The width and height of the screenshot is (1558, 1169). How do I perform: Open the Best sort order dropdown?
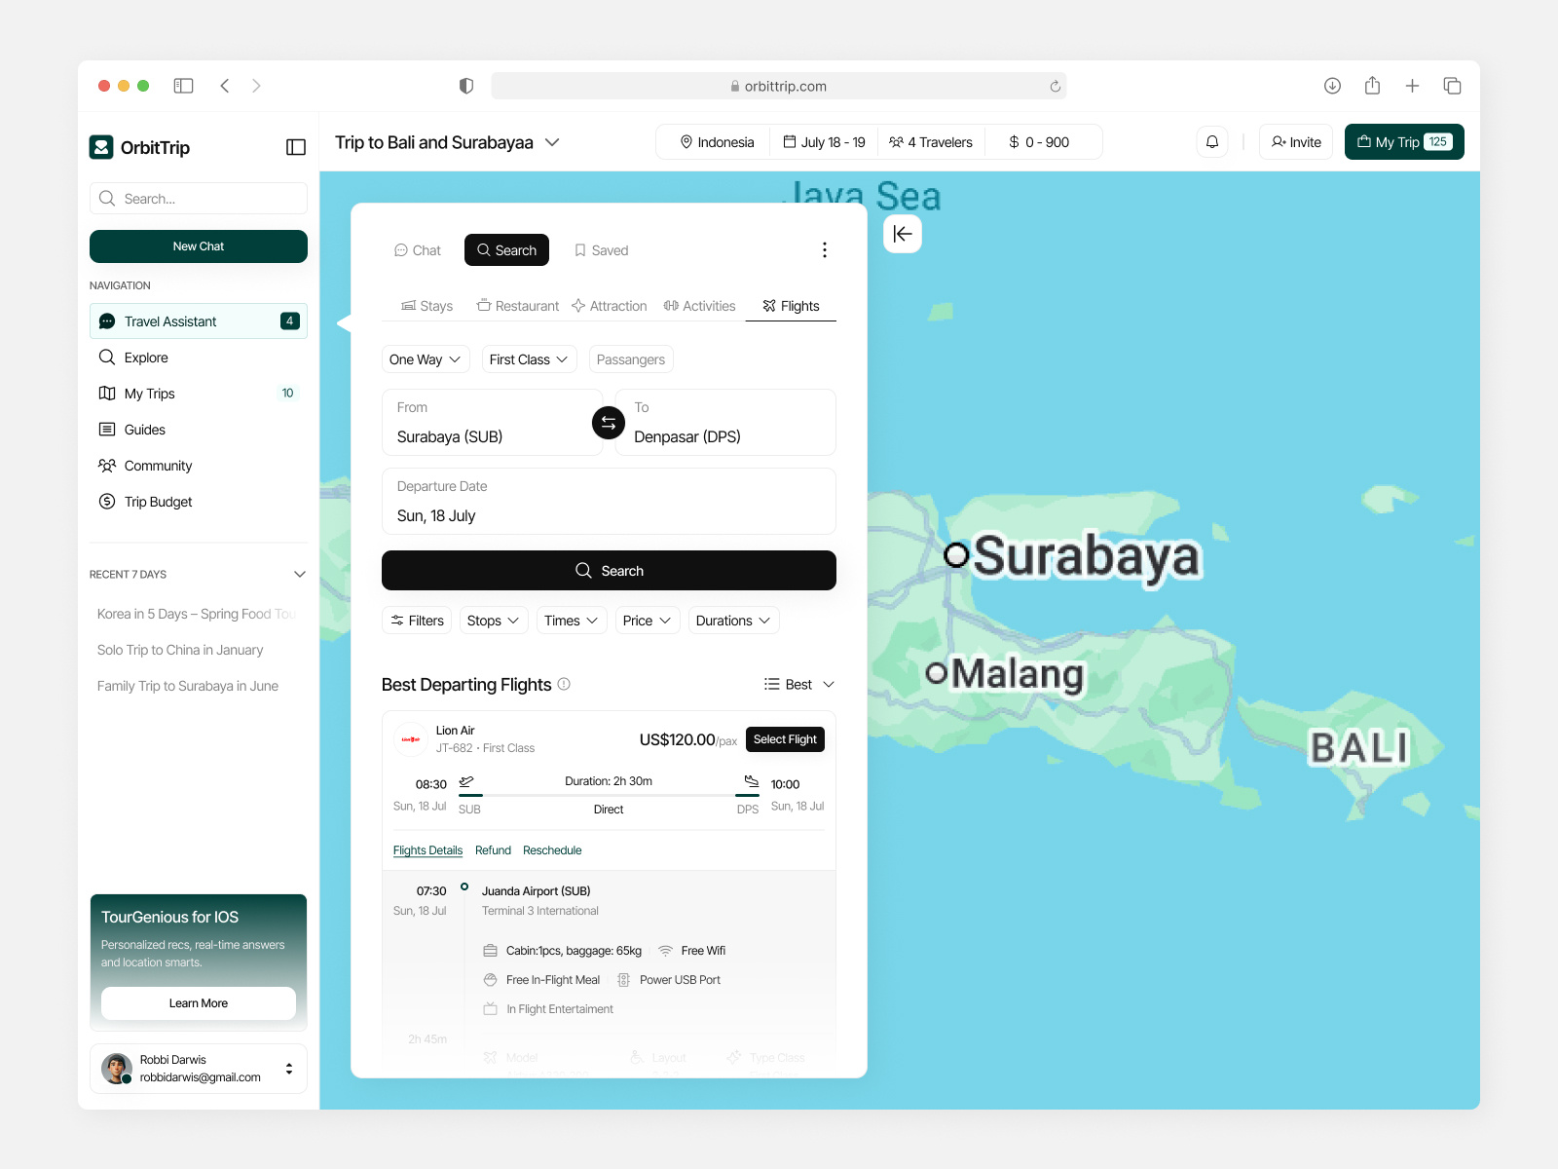[x=799, y=685]
